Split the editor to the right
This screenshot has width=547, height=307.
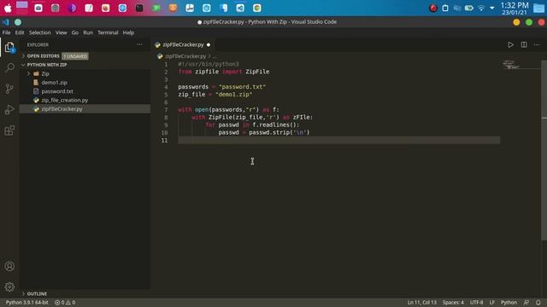point(524,44)
